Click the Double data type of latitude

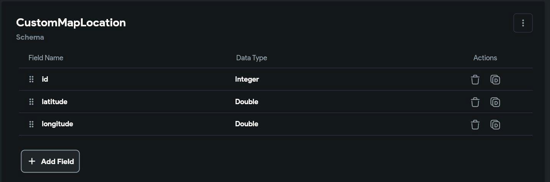coord(247,101)
